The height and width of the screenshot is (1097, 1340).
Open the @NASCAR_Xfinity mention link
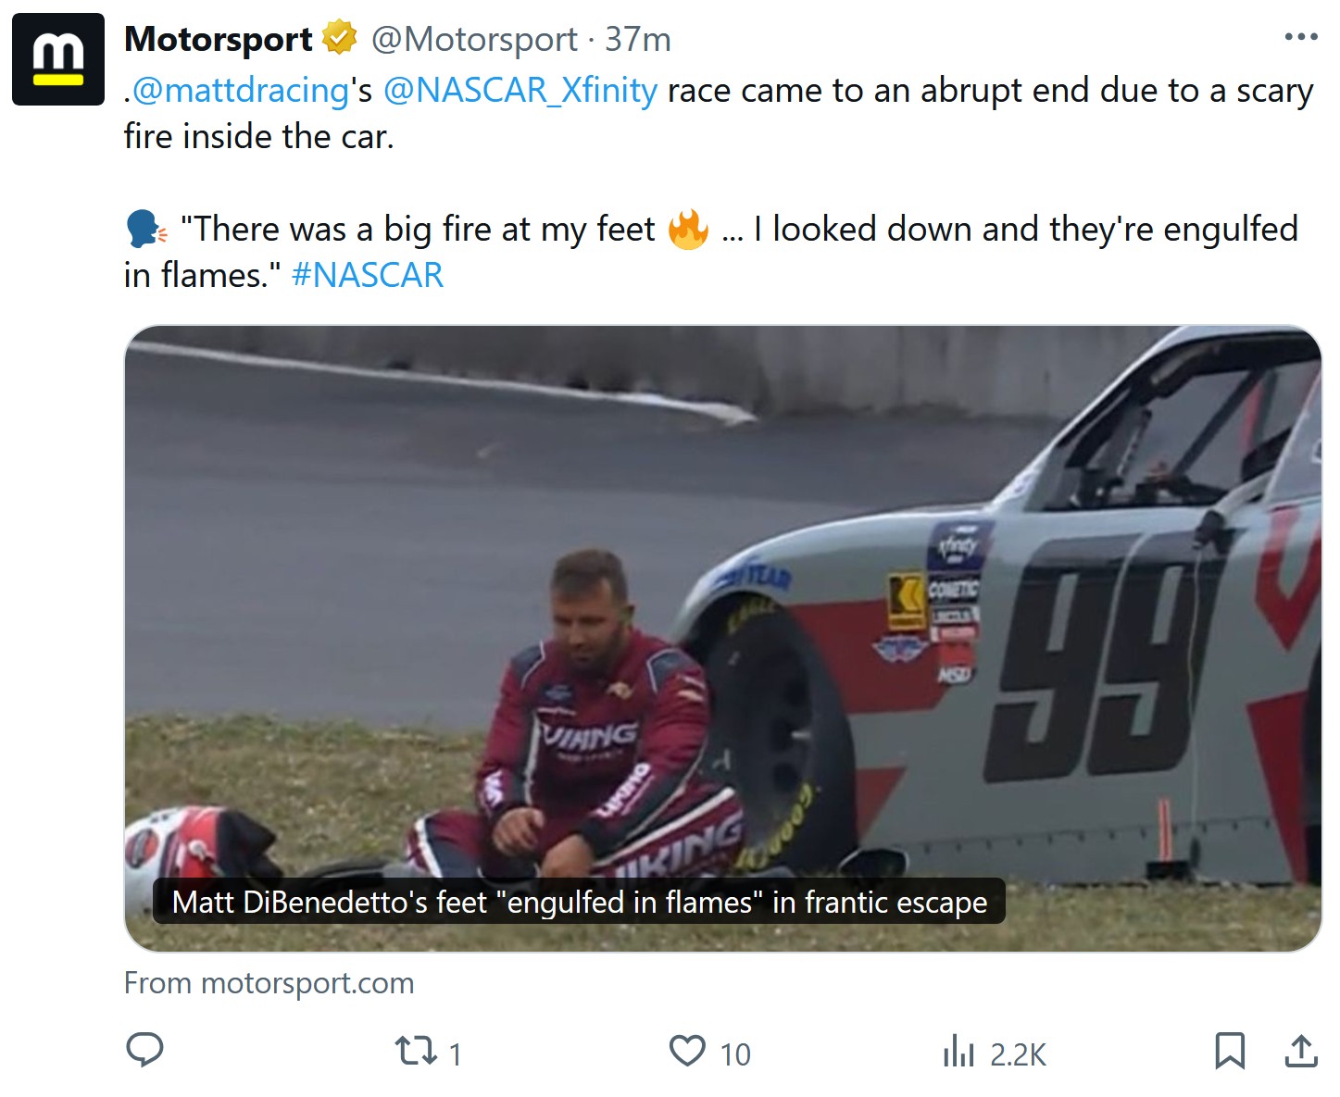tap(520, 91)
